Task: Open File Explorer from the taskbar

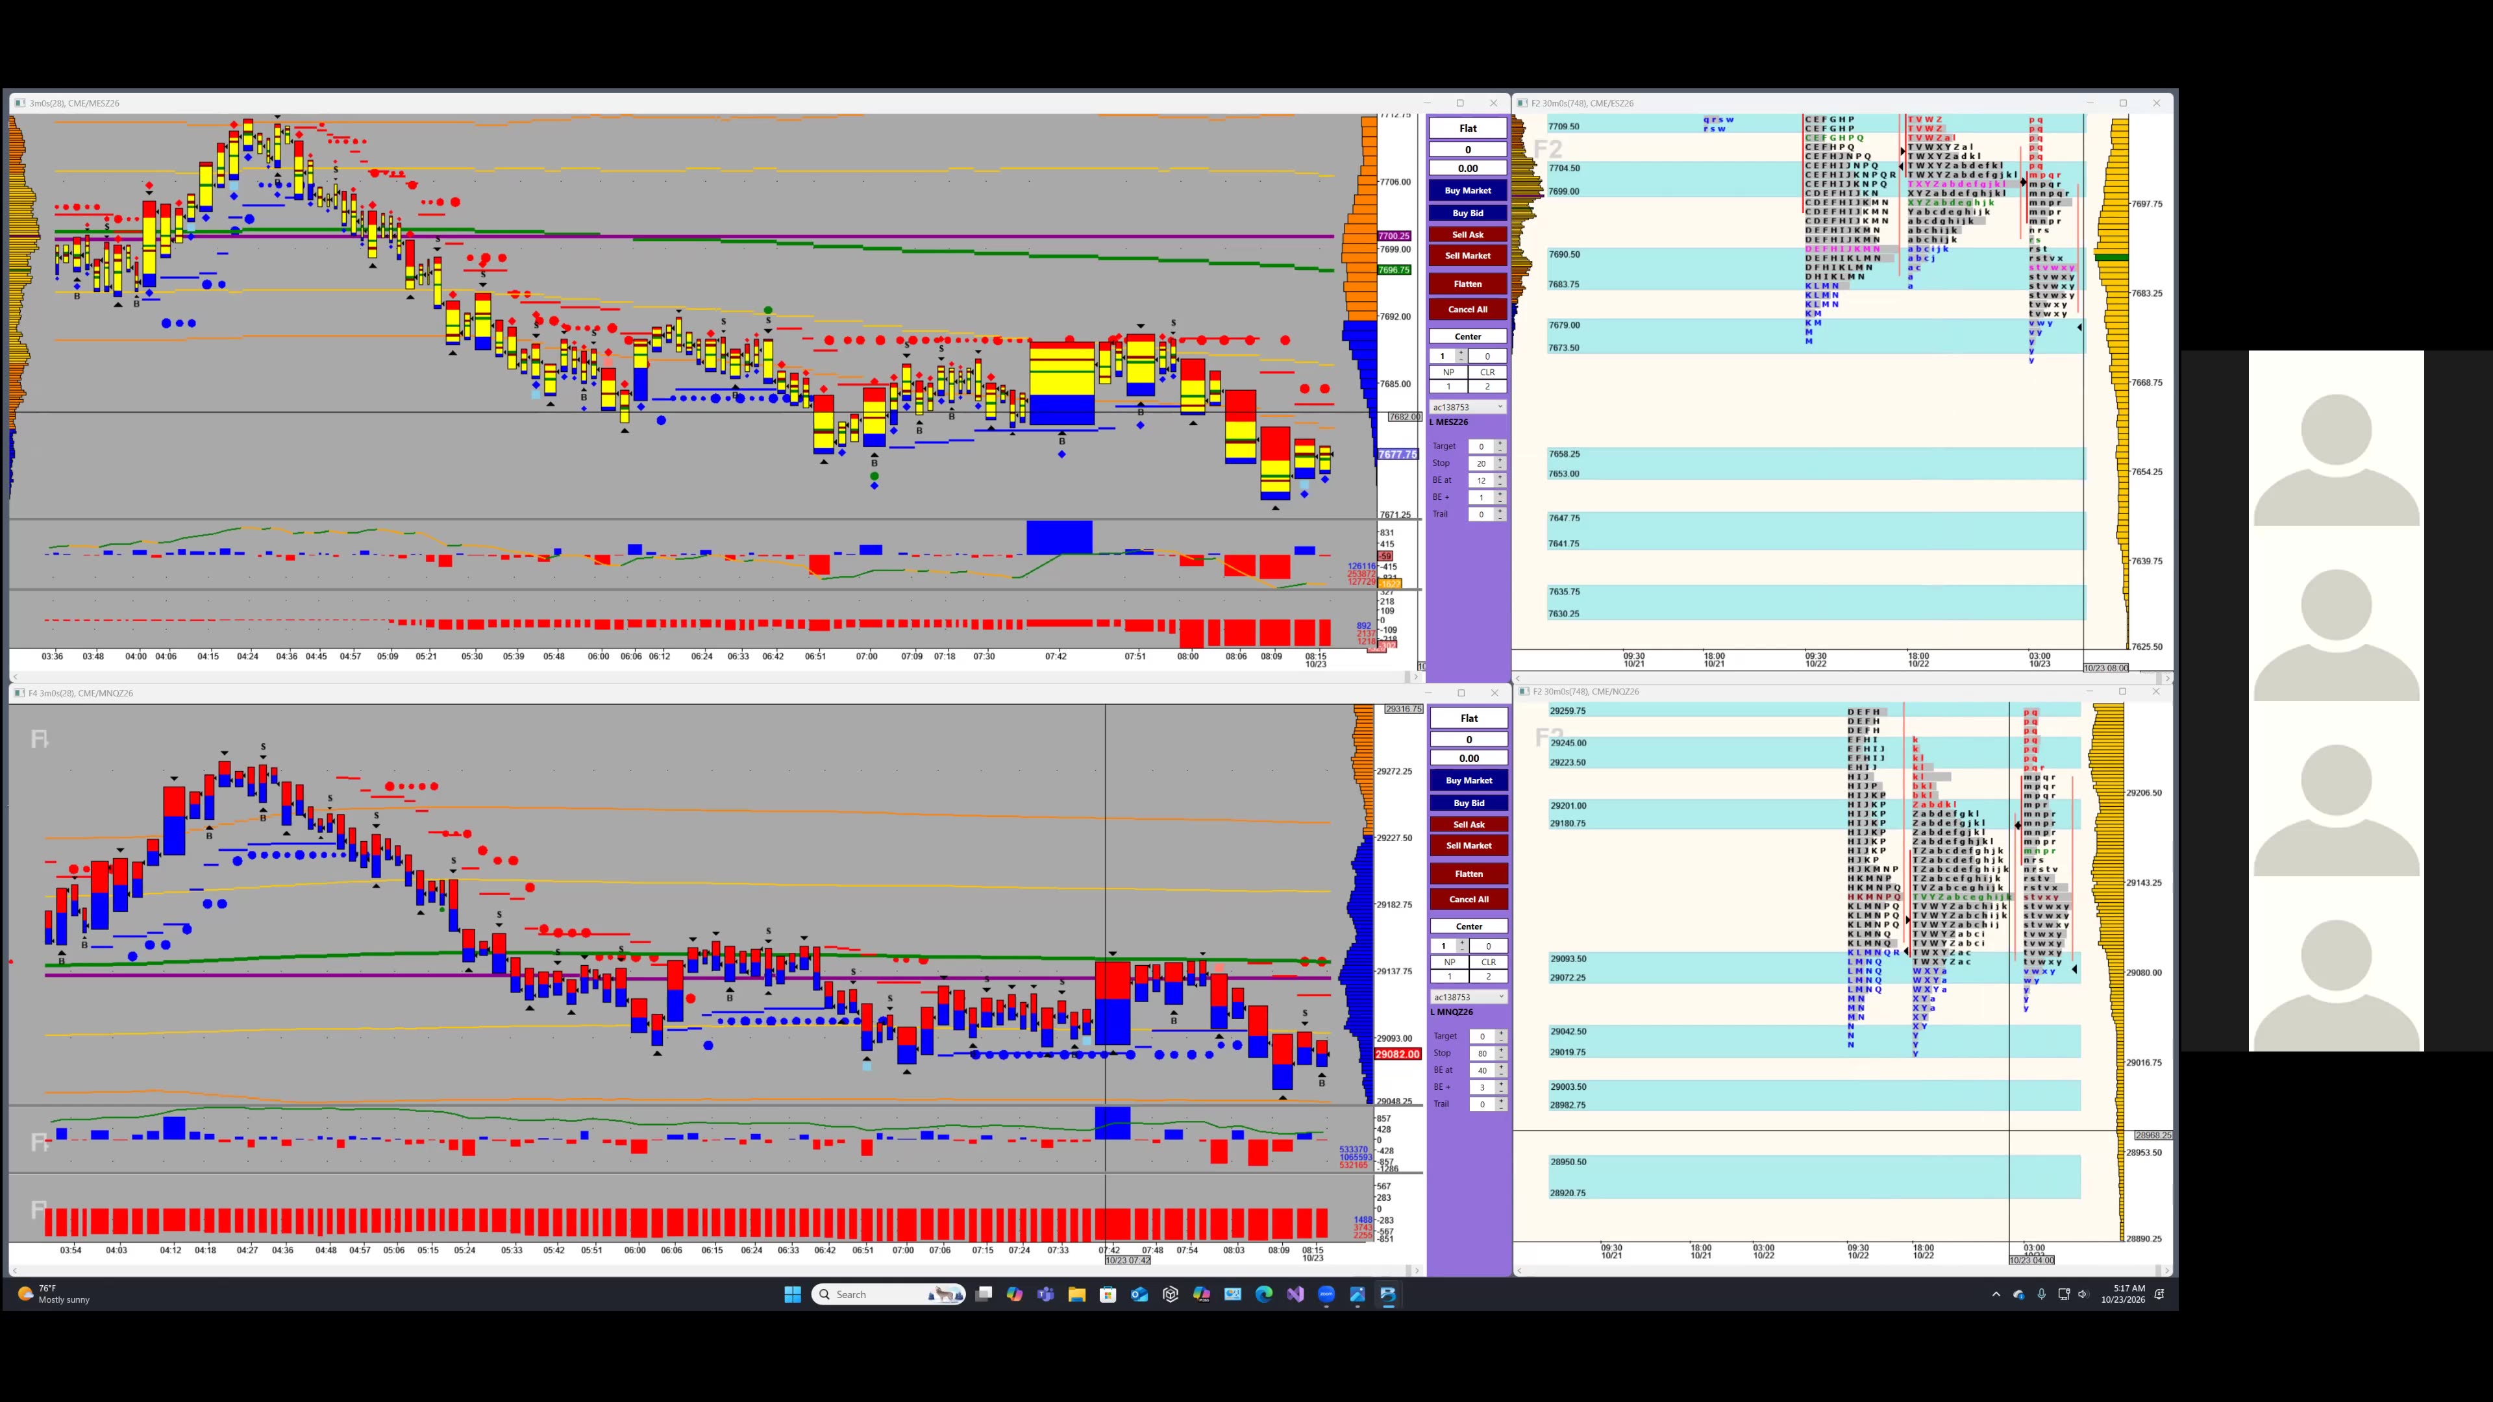Action: tap(1076, 1294)
